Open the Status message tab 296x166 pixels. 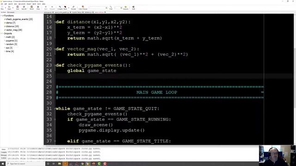(4, 149)
